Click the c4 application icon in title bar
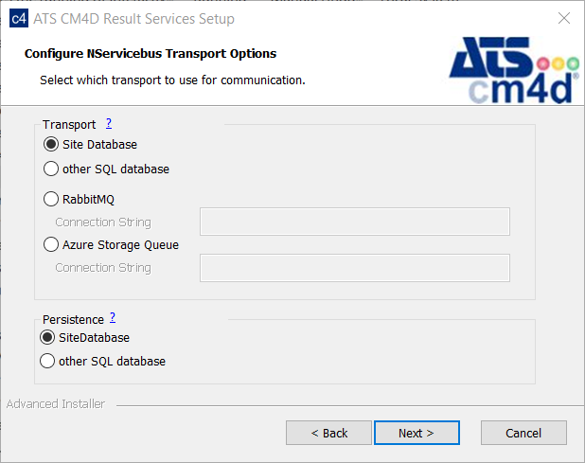The height and width of the screenshot is (463, 585). tap(18, 19)
